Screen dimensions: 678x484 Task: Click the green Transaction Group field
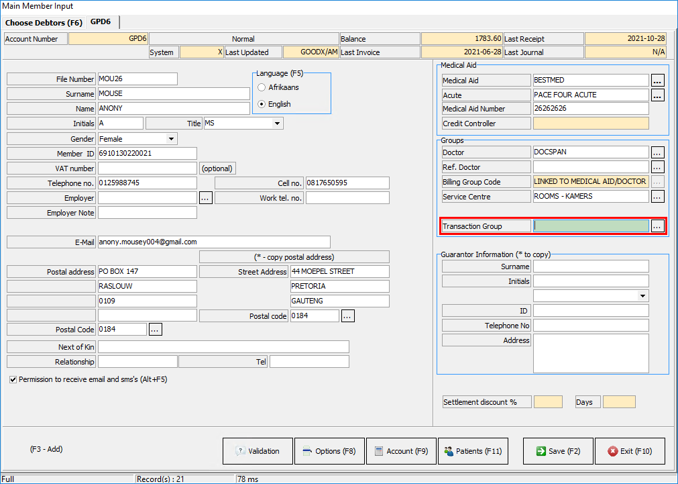pos(591,226)
